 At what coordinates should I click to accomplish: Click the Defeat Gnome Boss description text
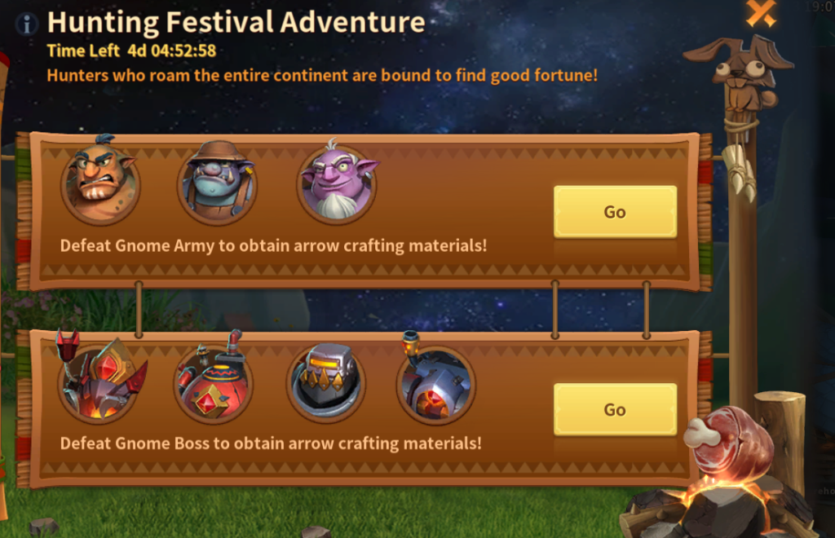coord(271,443)
